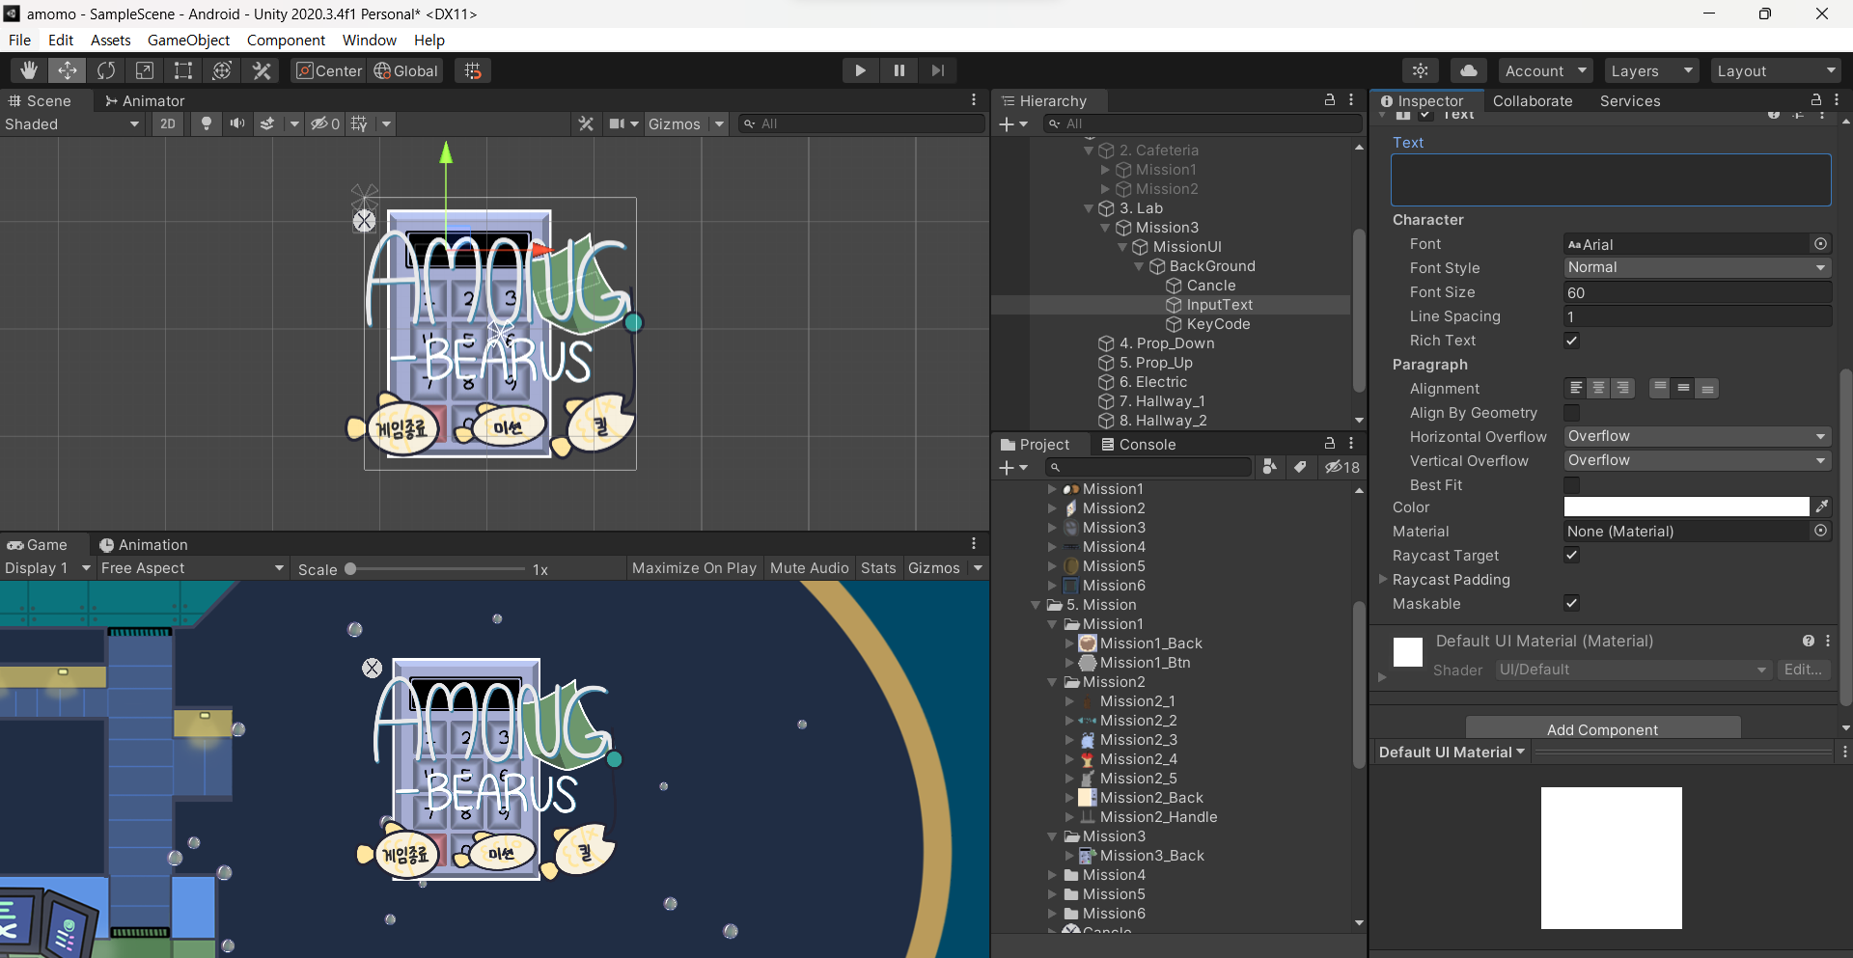
Task: Toggle Maximize On Play
Action: point(694,568)
